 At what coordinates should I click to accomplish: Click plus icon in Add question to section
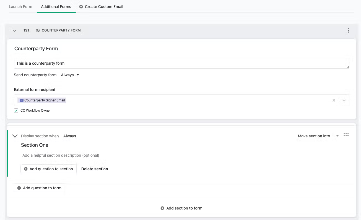tap(26, 169)
